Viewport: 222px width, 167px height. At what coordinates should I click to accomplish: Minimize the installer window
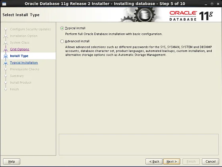click(206, 4)
